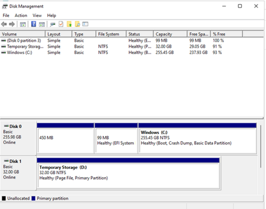
Task: Select the 450 MB partition block
Action: pyautogui.click(x=66, y=138)
